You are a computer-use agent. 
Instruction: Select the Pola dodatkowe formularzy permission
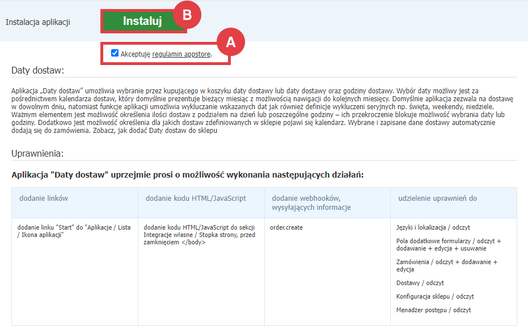click(448, 244)
